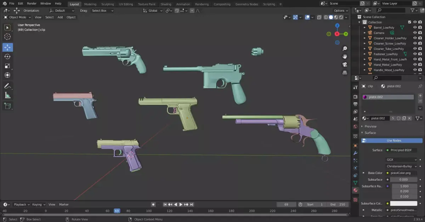Screen dimensions: 425x222
Task: Select the Move tool
Action: pyautogui.click(x=7, y=47)
